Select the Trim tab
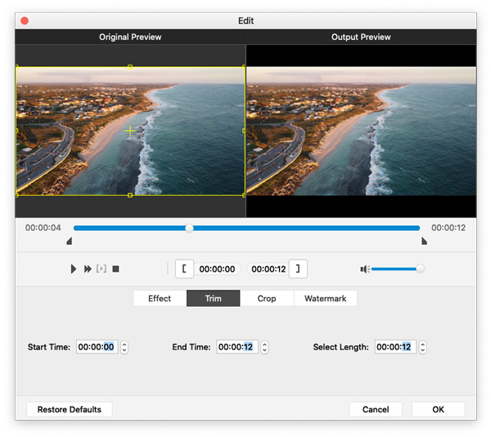491x437 pixels. (x=213, y=299)
